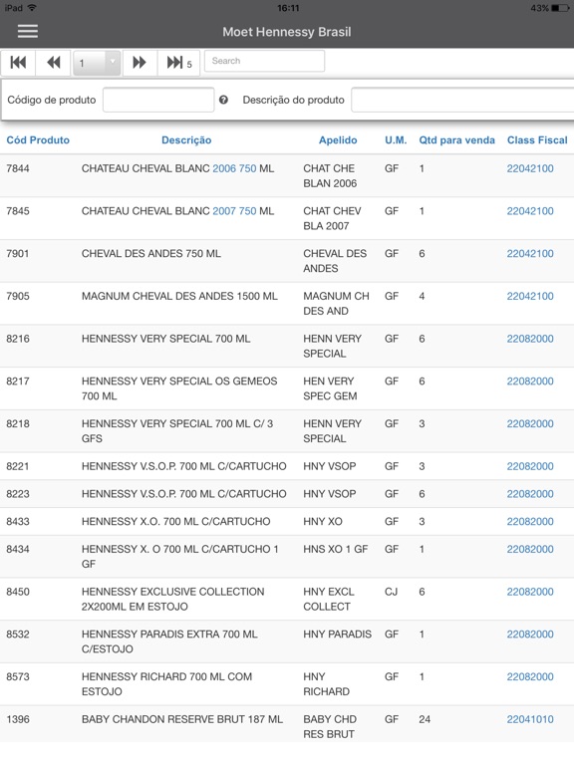
Task: Open Class Fiscal link for product 7844
Action: pyautogui.click(x=530, y=168)
